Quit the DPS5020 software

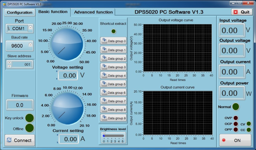(242, 12)
